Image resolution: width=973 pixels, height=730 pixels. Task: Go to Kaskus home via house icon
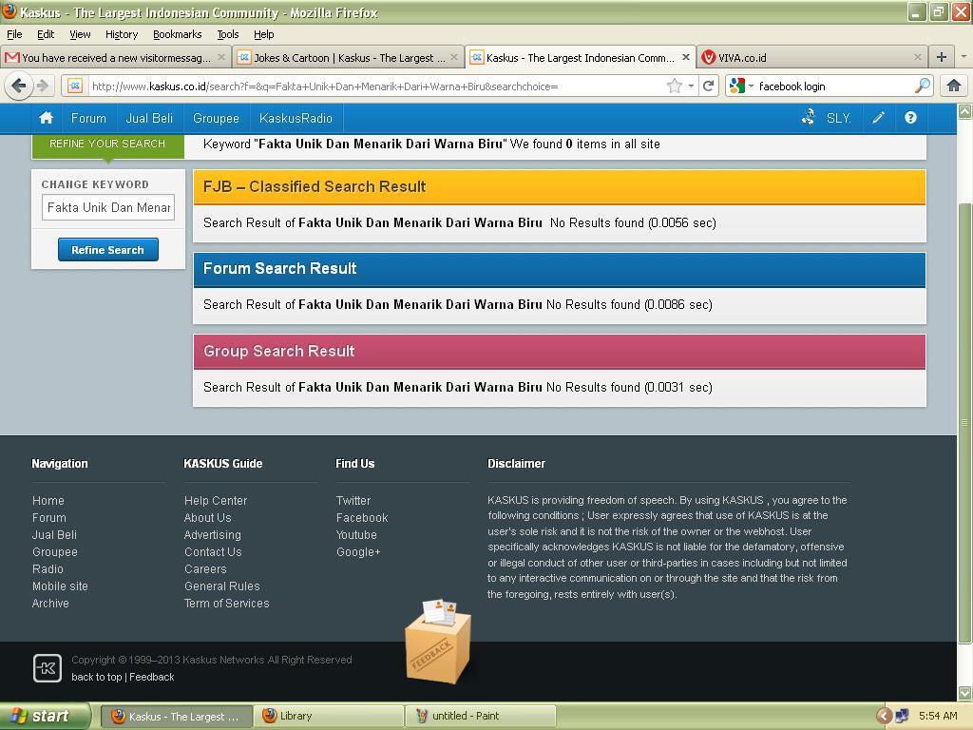pos(46,118)
